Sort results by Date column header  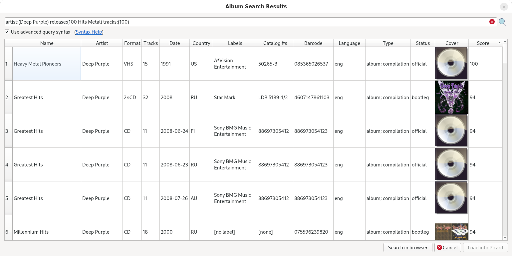pos(174,43)
